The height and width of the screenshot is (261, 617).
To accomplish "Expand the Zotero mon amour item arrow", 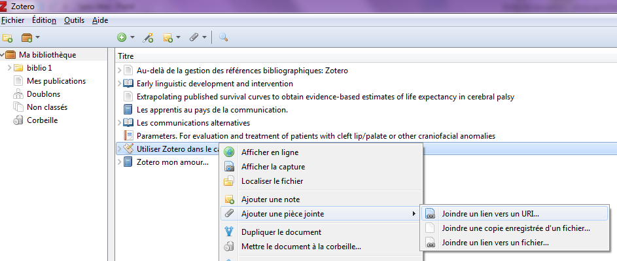I will pyautogui.click(x=120, y=162).
